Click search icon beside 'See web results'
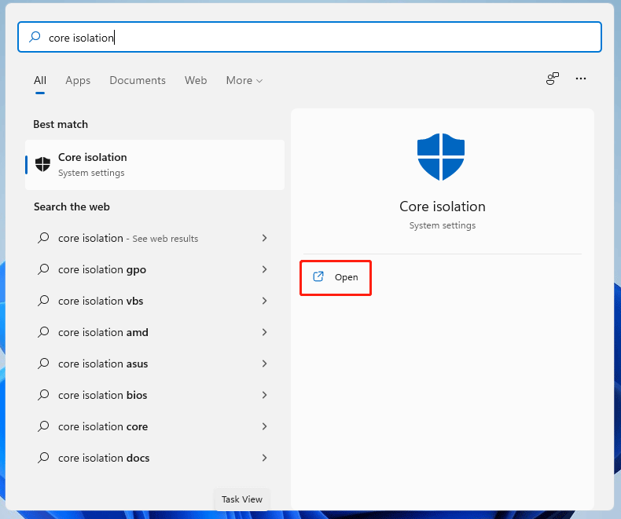Image resolution: width=621 pixels, height=519 pixels. 43,238
